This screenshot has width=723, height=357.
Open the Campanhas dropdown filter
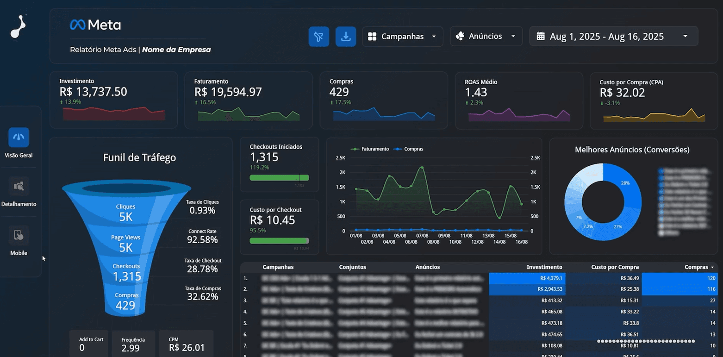coord(402,37)
